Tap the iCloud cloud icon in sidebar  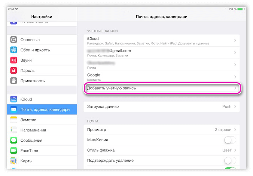pyautogui.click(x=14, y=99)
